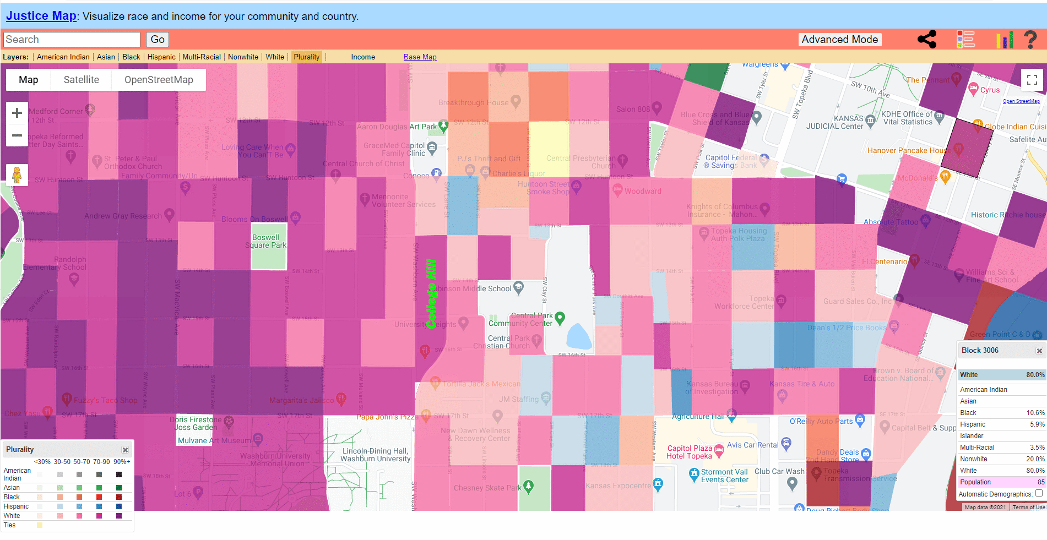Close the Plurality legend panel

[x=125, y=450]
